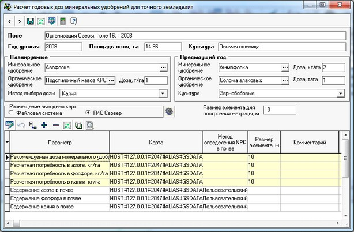Viewport: 354px width, 232px height.
Task: Go to next record with right arrow
Action: pyautogui.click(x=20, y=21)
